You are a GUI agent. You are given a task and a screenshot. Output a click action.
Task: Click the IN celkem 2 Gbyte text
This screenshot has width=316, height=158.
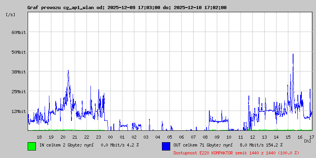(x=60, y=145)
